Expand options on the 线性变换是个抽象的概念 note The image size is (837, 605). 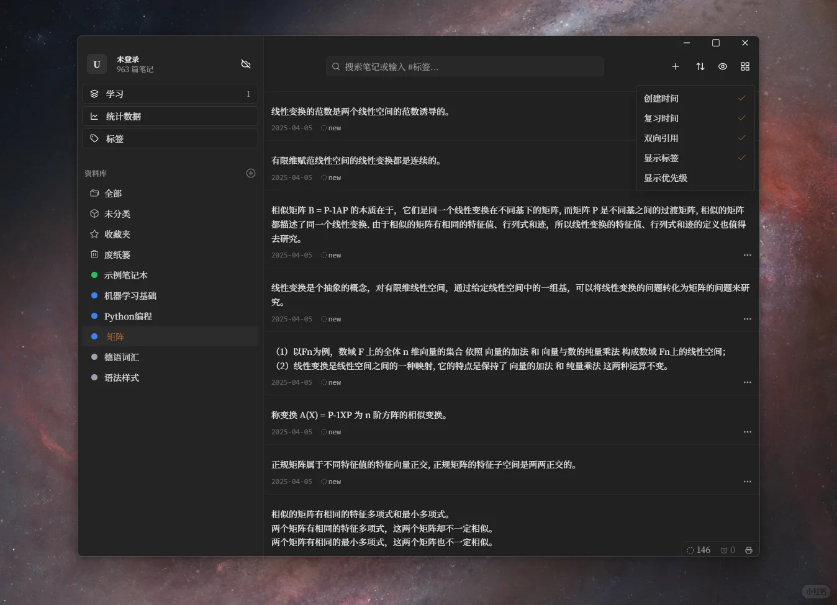[748, 319]
